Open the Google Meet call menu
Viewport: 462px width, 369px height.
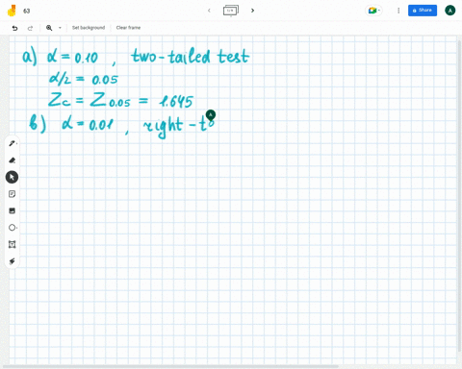(x=373, y=11)
